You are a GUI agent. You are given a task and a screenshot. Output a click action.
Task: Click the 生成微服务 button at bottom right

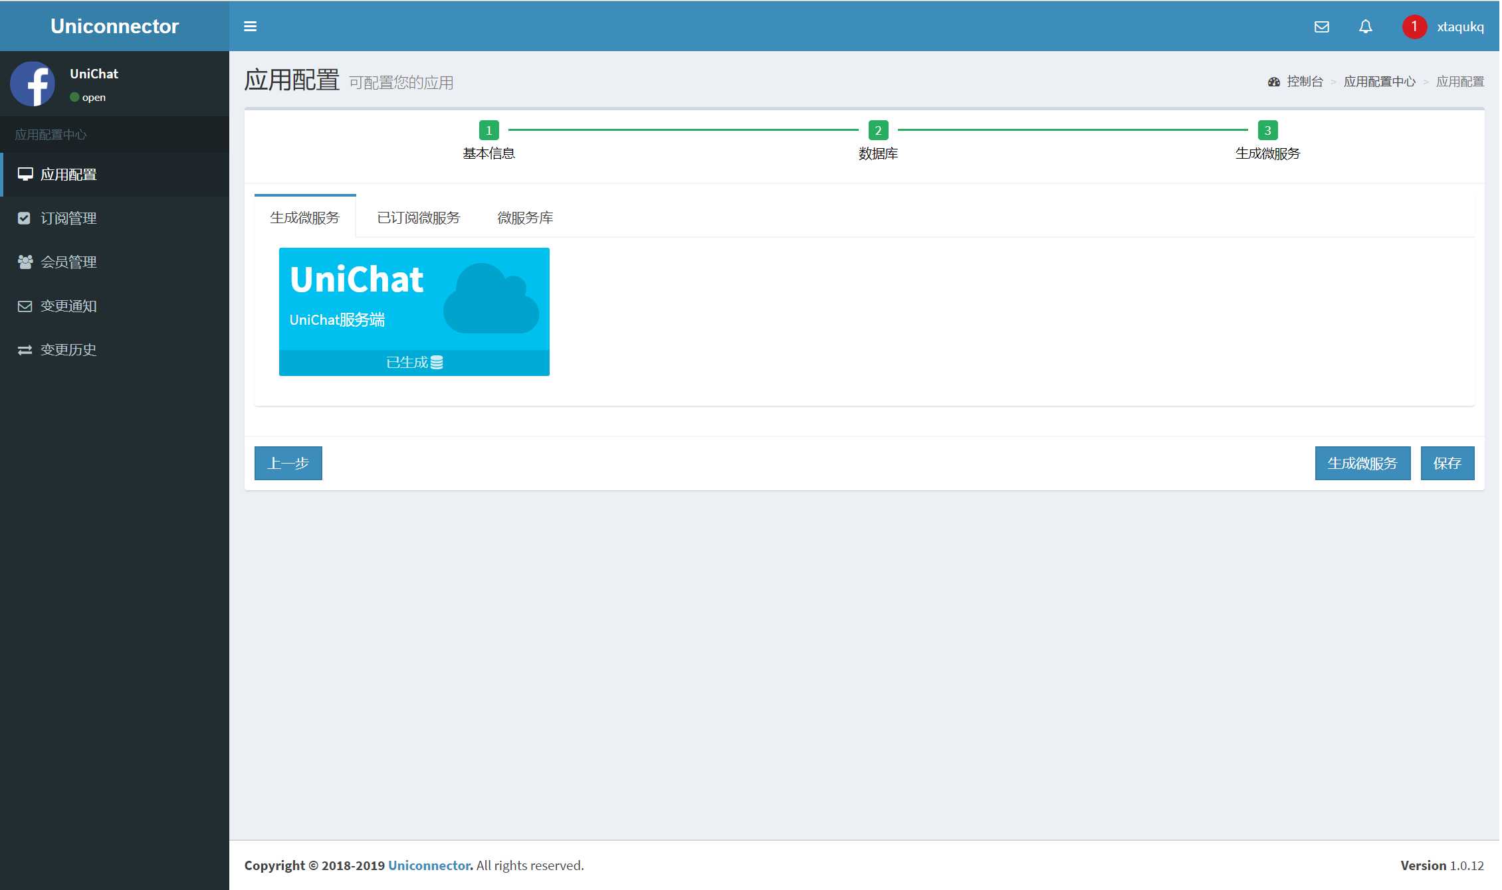tap(1362, 463)
